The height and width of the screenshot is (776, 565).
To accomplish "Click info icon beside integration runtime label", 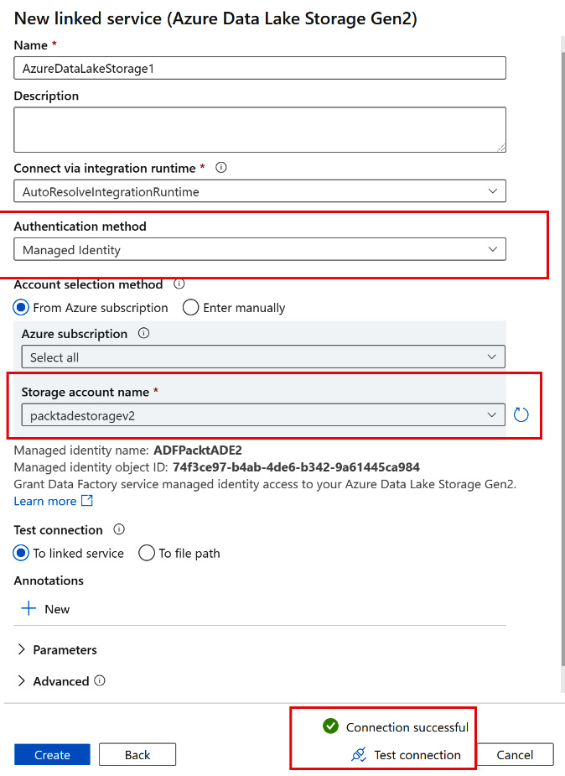I will [x=221, y=168].
